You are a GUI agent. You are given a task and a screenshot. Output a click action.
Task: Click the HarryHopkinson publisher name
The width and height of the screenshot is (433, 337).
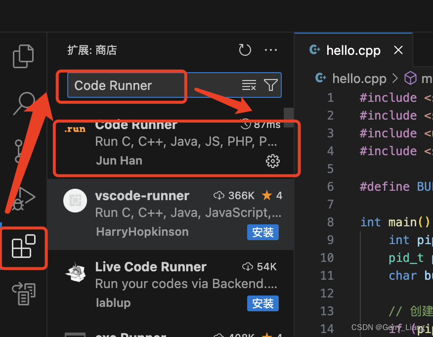pyautogui.click(x=142, y=232)
